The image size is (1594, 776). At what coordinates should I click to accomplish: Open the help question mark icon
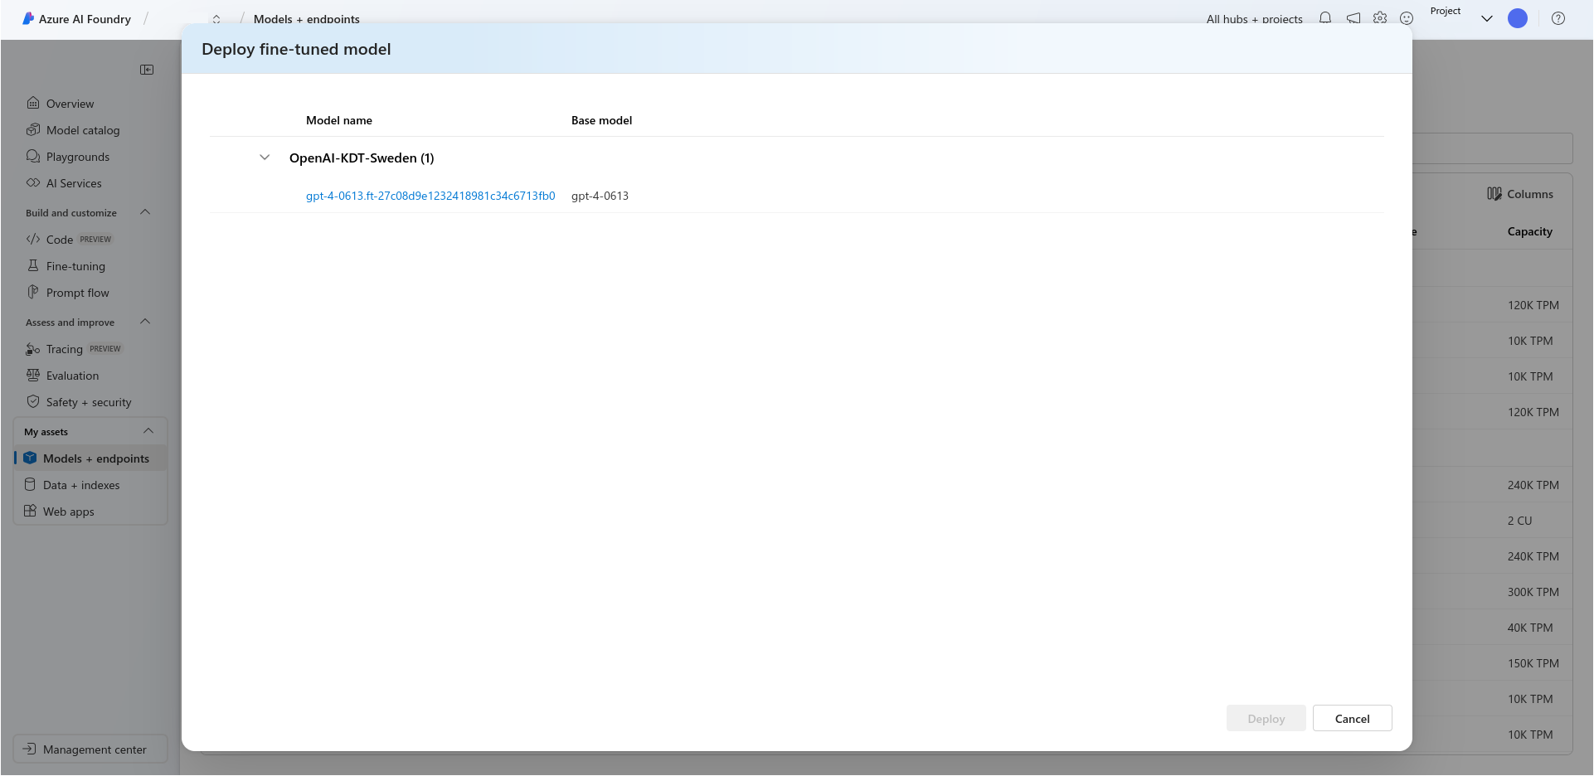(x=1558, y=18)
